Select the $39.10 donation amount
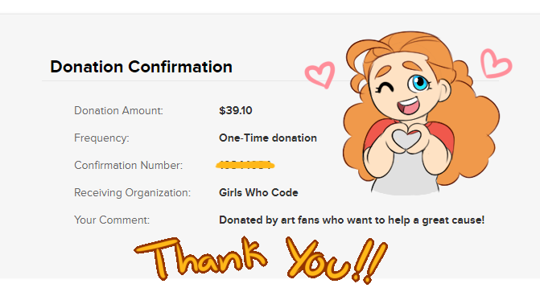The image size is (540, 292). 236,110
